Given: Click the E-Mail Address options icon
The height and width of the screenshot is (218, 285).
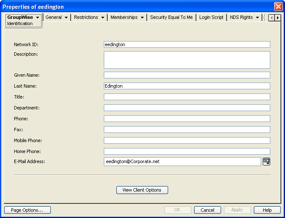Looking at the screenshot, I should [266, 161].
